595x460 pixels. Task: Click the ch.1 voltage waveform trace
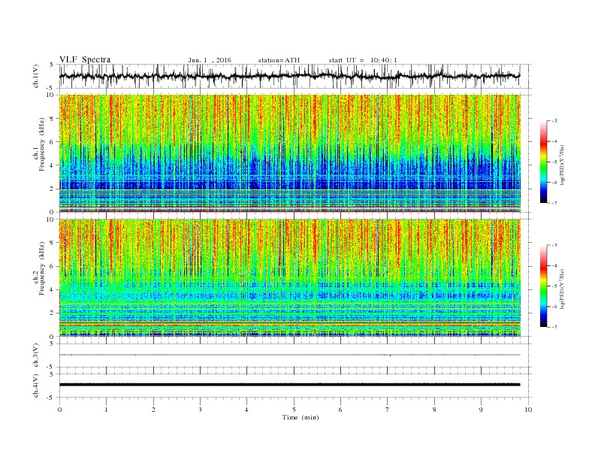coord(289,76)
